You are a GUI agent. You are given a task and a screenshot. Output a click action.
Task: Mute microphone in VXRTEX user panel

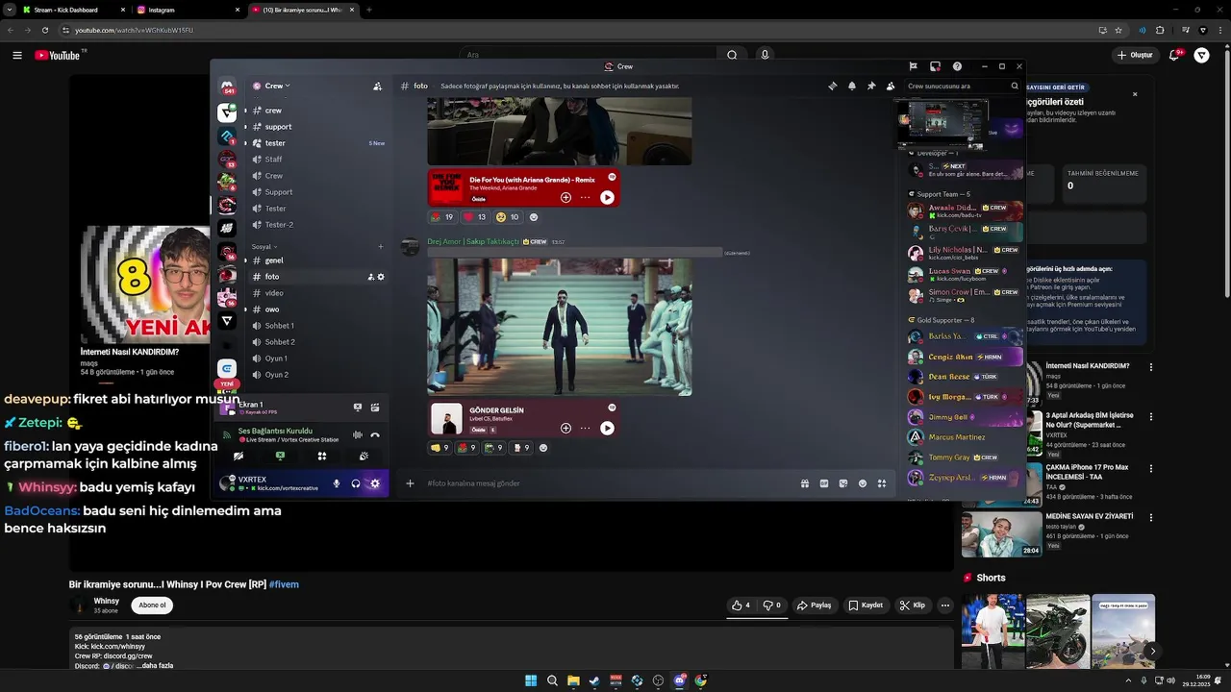pyautogui.click(x=337, y=483)
